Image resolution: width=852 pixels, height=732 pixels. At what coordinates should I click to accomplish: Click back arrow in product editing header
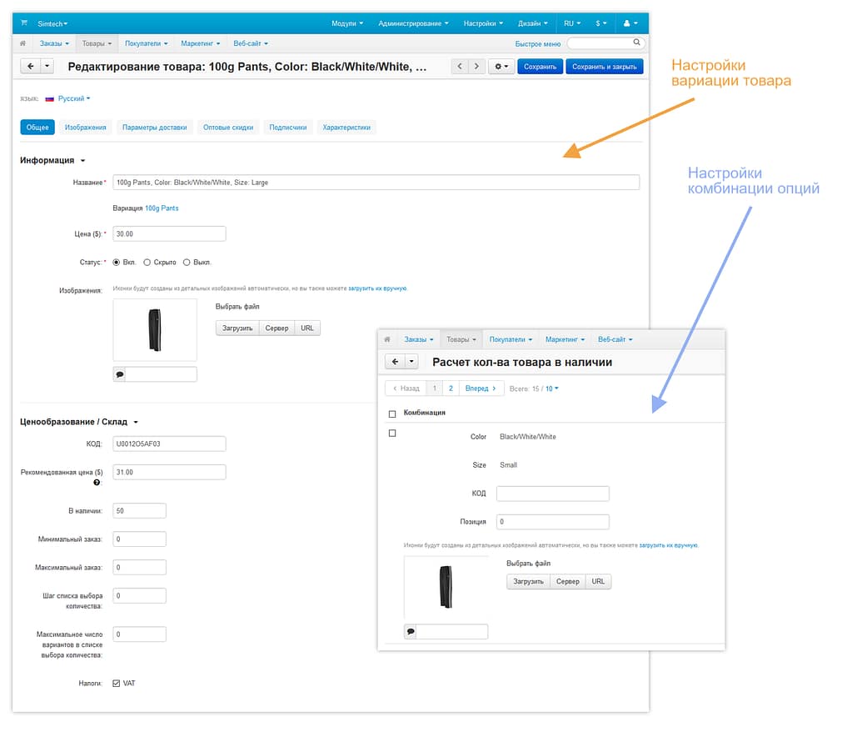tap(30, 67)
